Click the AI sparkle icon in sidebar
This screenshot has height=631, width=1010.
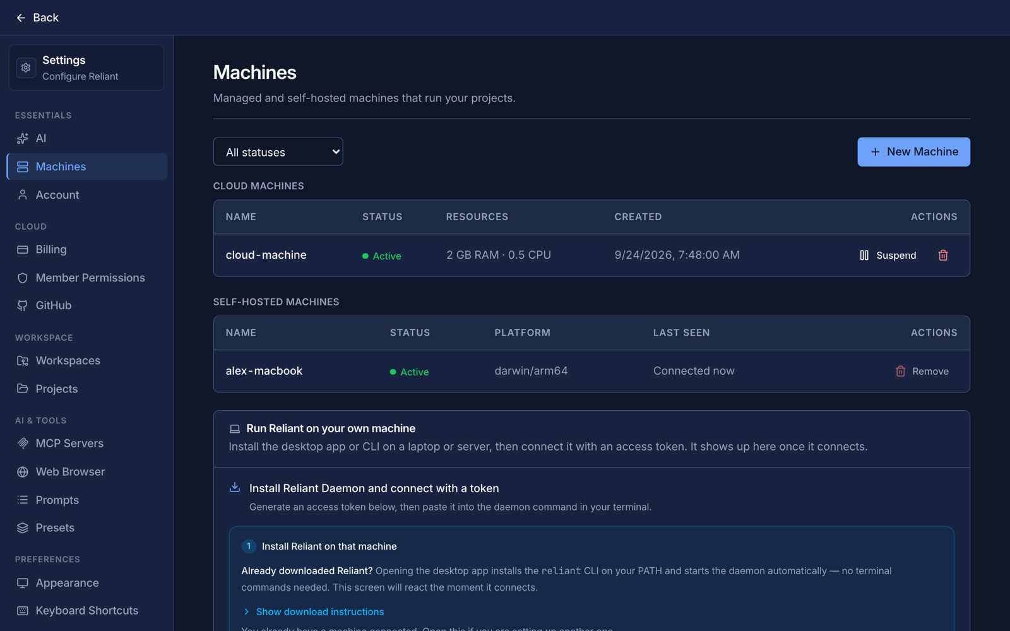coord(23,138)
